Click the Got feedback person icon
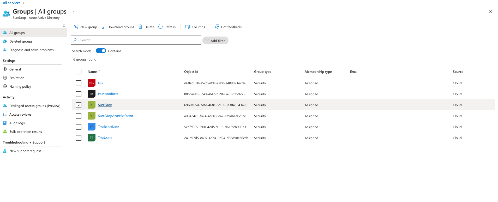498x202 pixels. (217, 27)
